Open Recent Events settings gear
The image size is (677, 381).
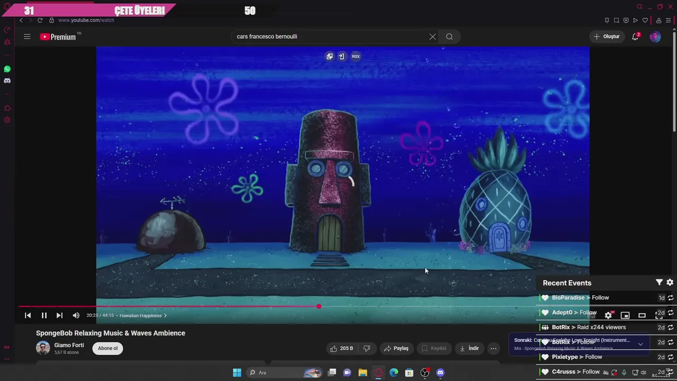670,283
